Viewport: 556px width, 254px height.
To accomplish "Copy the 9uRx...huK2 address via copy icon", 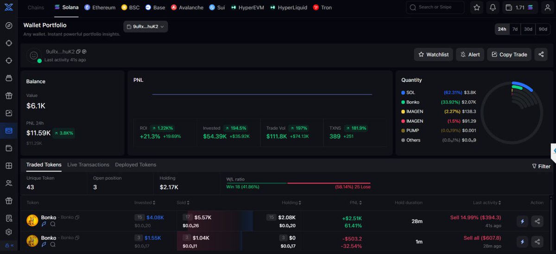I will pyautogui.click(x=78, y=51).
